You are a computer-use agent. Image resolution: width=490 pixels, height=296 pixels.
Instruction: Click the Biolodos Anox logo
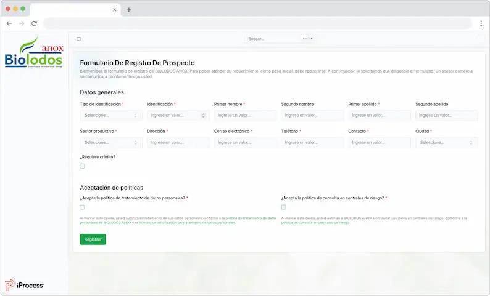pos(33,55)
